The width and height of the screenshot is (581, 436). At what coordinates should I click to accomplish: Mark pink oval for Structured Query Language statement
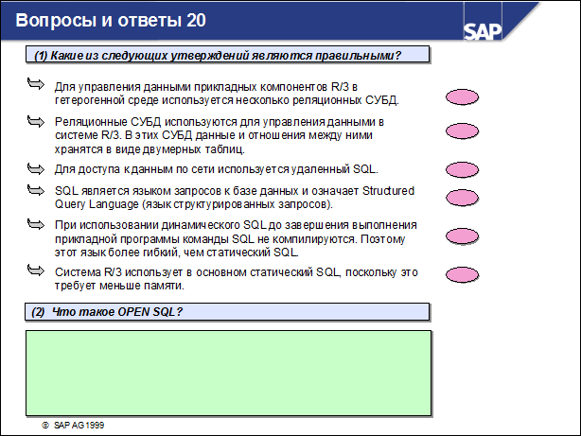click(464, 201)
